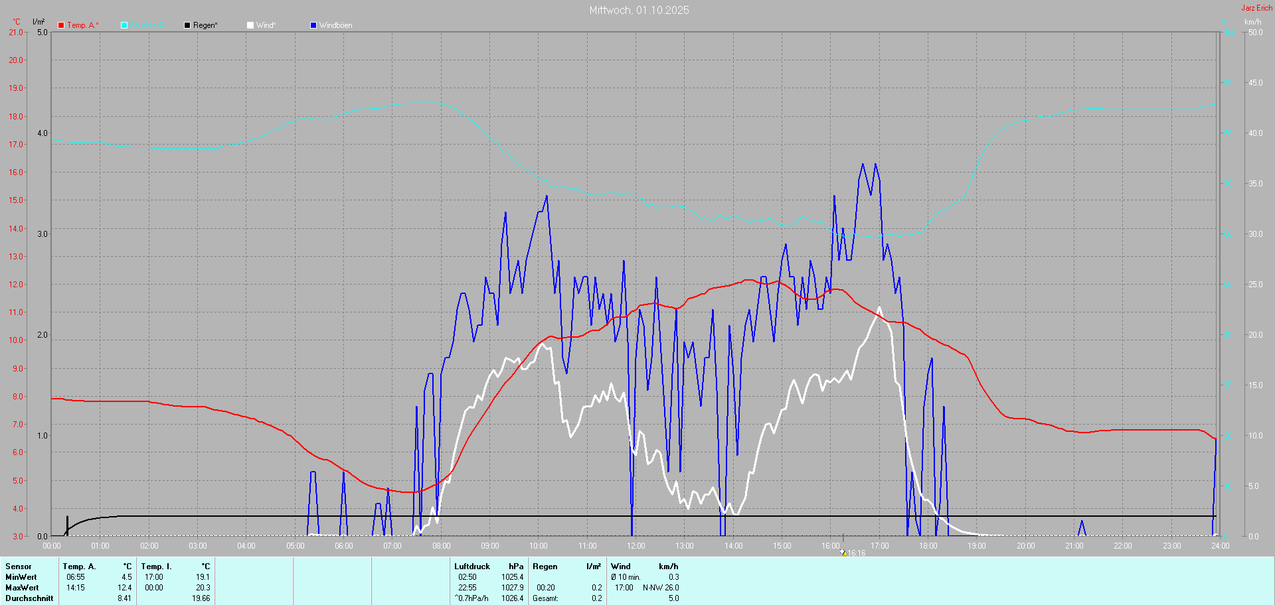Click the Temp. I. average value '19.66'
Viewport: 1275px width, 605px height.
[201, 598]
